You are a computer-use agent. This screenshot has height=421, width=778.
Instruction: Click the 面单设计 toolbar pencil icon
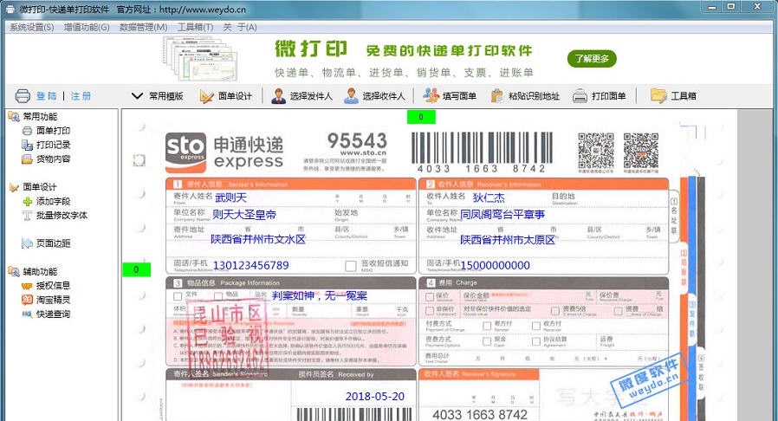coord(206,96)
